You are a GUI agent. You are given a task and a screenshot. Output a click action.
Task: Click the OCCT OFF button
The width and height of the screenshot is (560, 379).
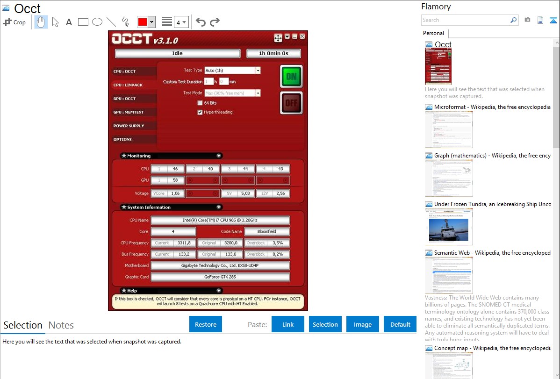click(291, 103)
